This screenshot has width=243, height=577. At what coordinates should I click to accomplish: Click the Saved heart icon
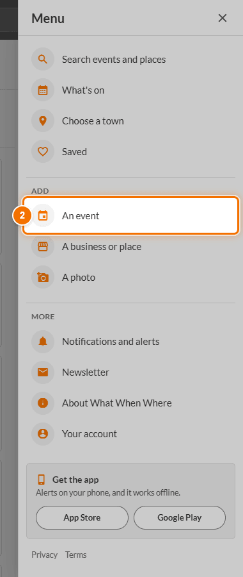(x=43, y=151)
